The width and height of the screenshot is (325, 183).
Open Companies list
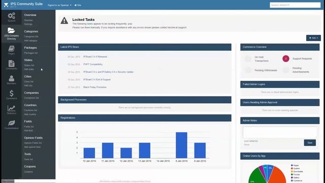[x=31, y=98]
